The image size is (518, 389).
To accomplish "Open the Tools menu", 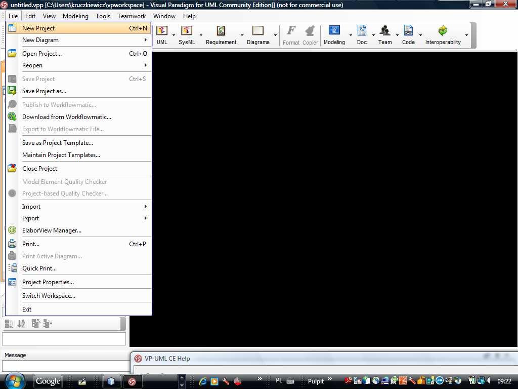I will 103,16.
